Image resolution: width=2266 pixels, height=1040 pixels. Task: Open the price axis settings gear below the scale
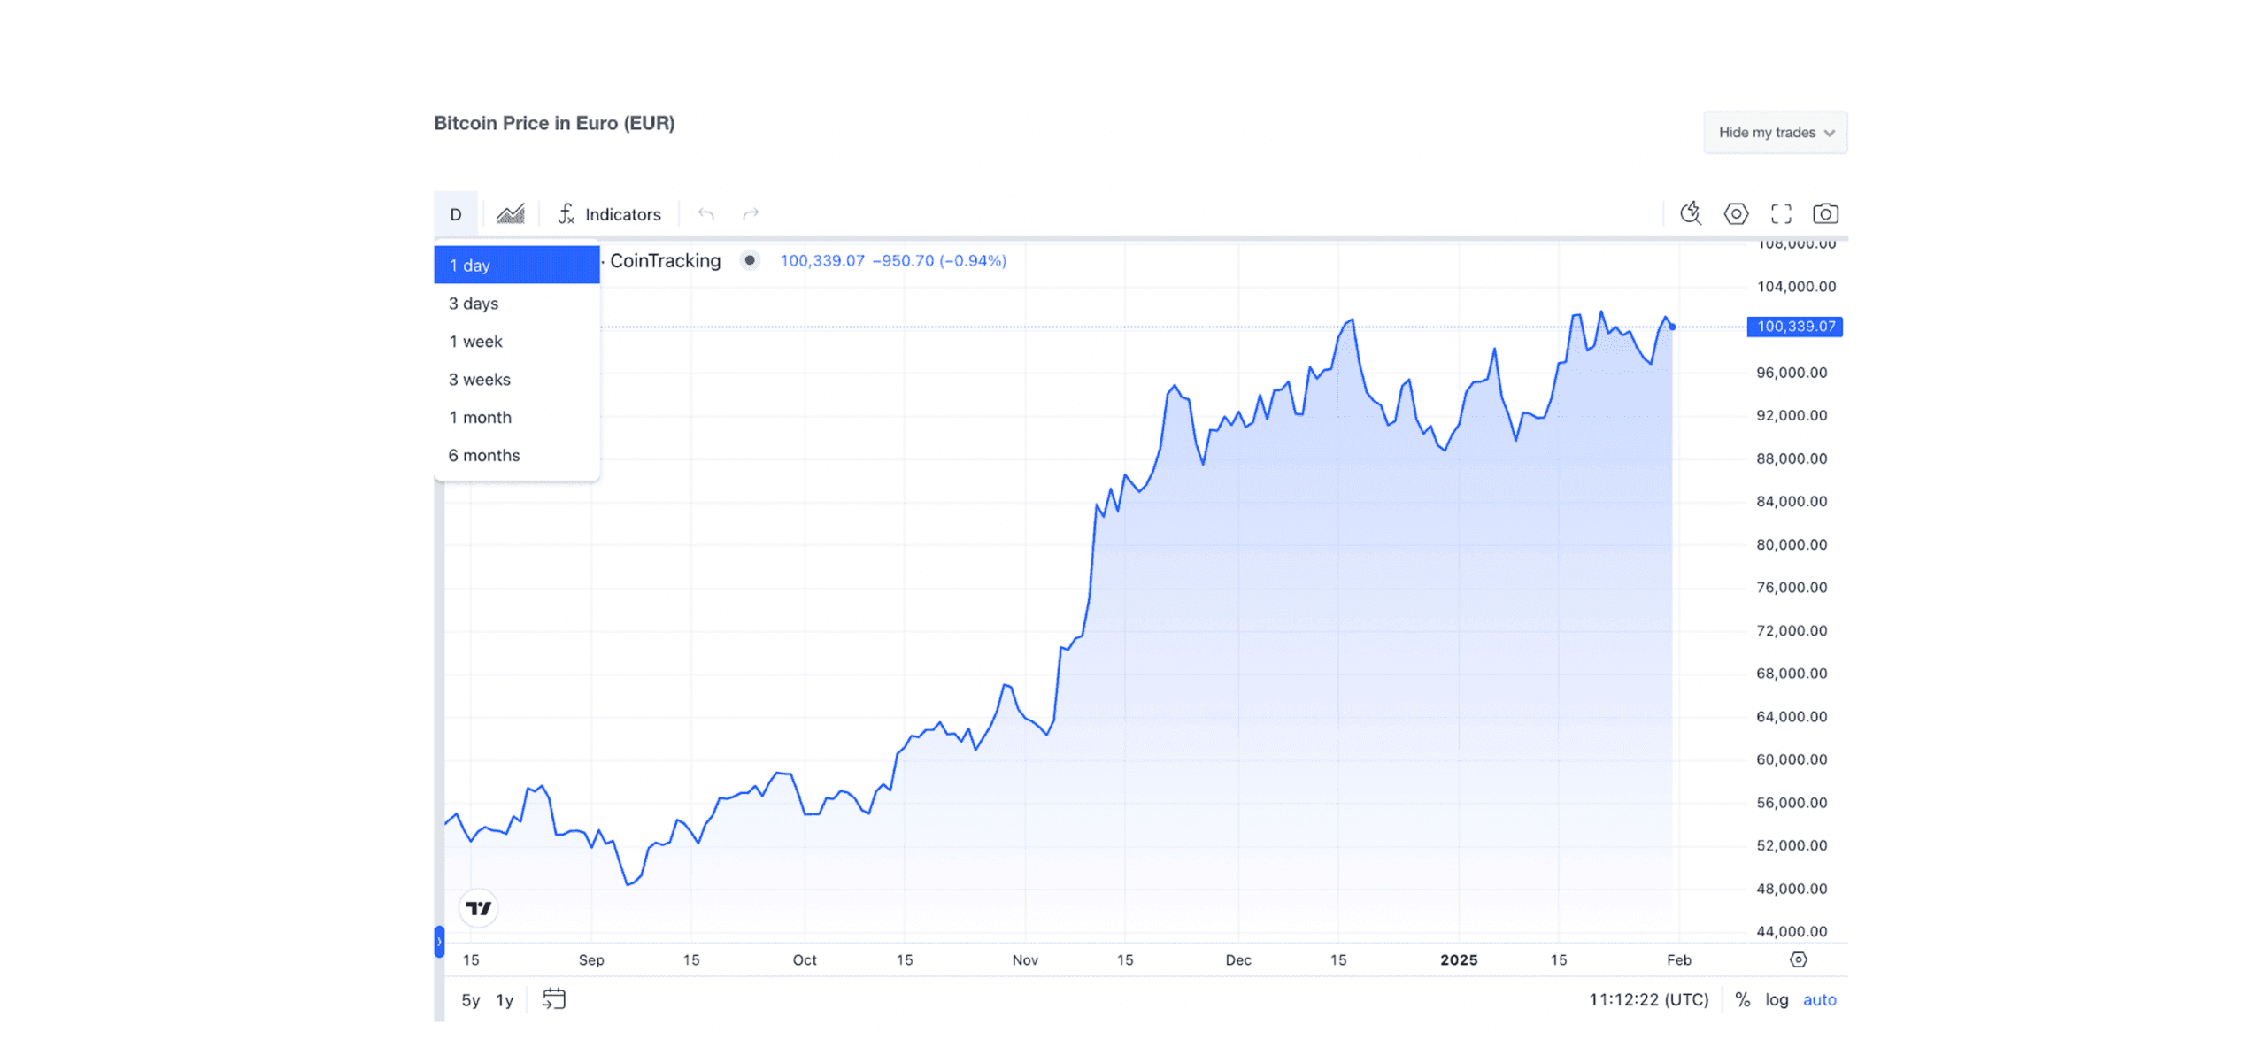[1800, 959]
